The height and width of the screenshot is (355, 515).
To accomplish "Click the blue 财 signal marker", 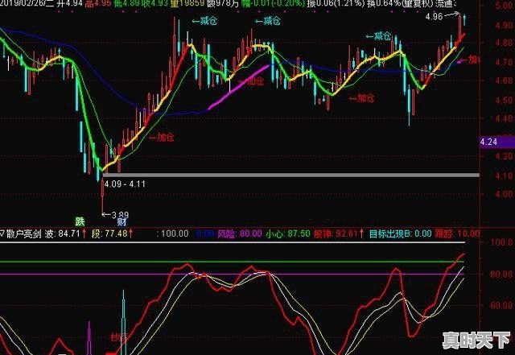I will (x=122, y=222).
